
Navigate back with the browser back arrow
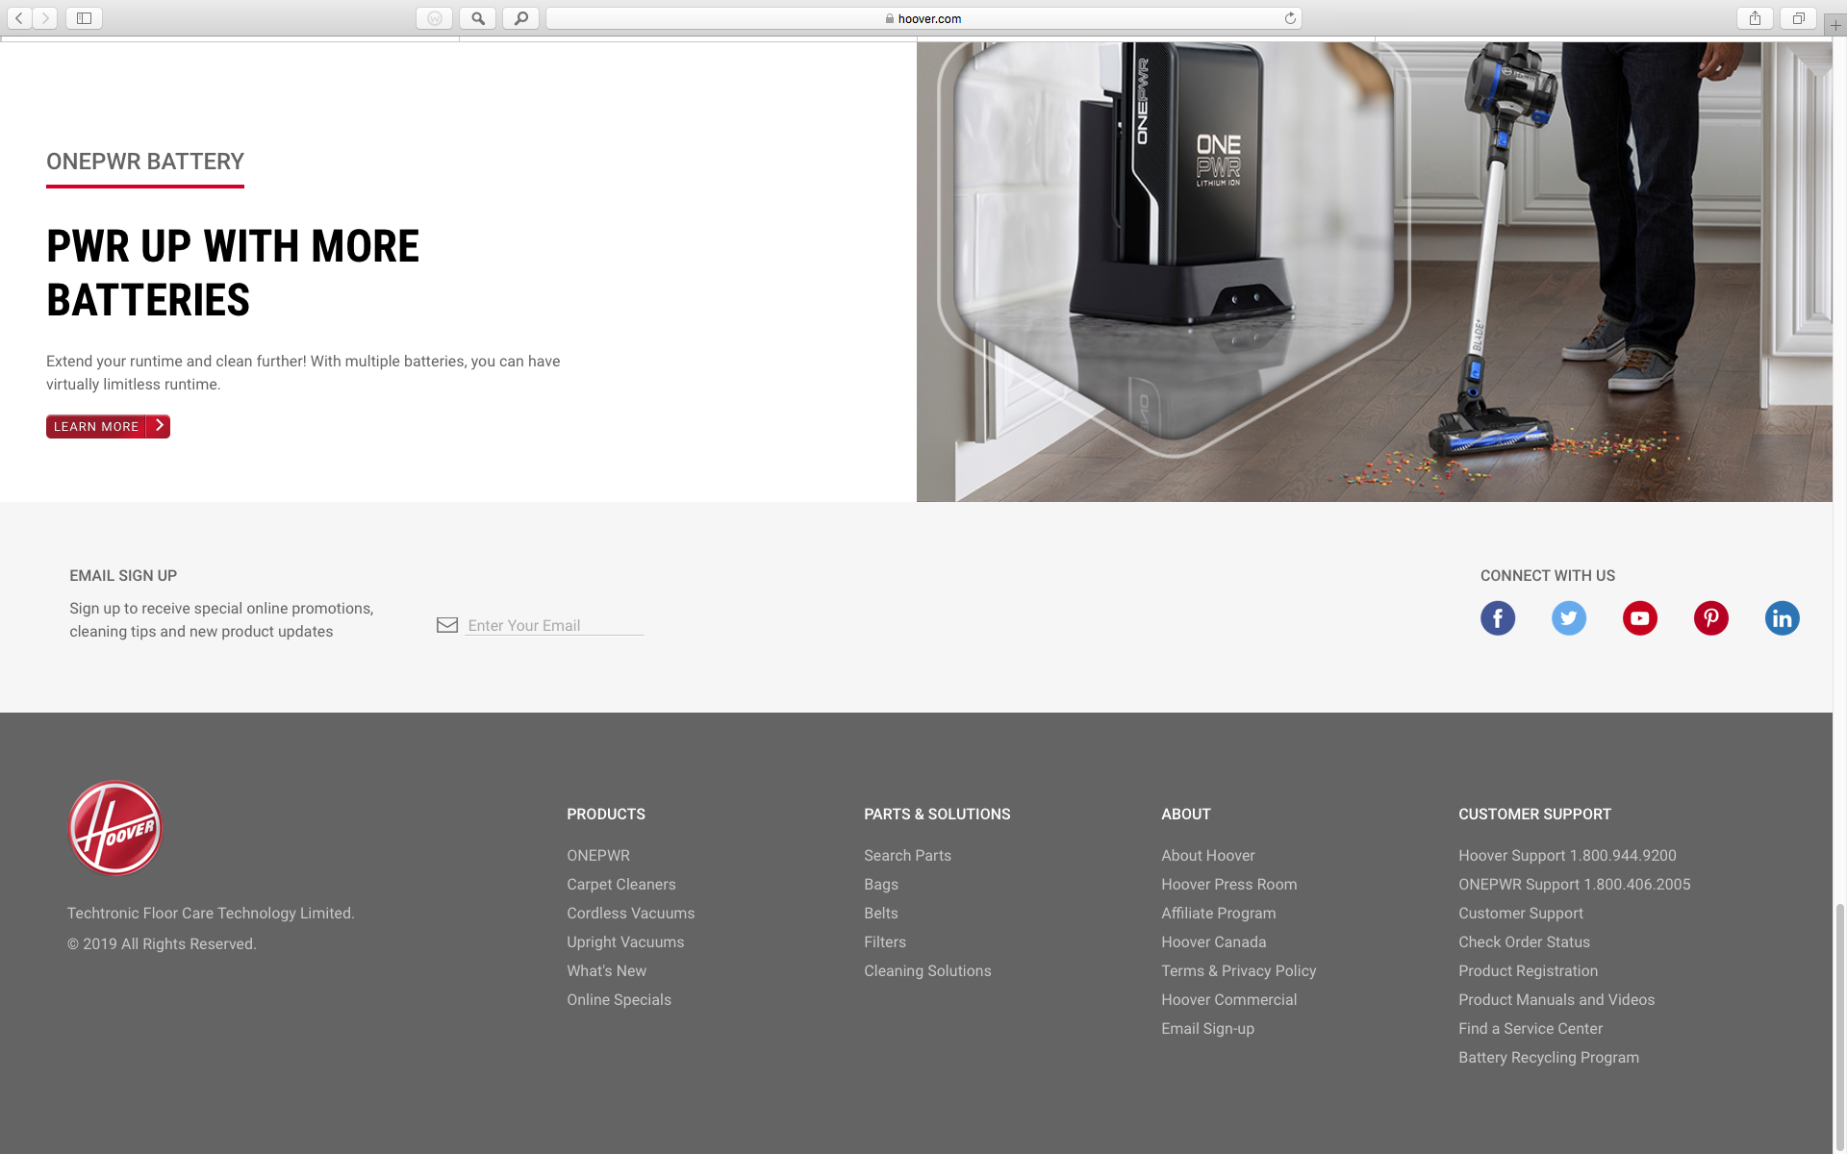[18, 17]
